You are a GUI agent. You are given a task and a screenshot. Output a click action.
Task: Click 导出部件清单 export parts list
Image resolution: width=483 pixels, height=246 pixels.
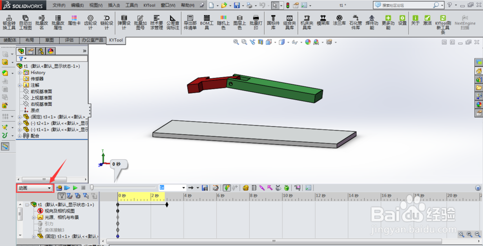[190, 22]
